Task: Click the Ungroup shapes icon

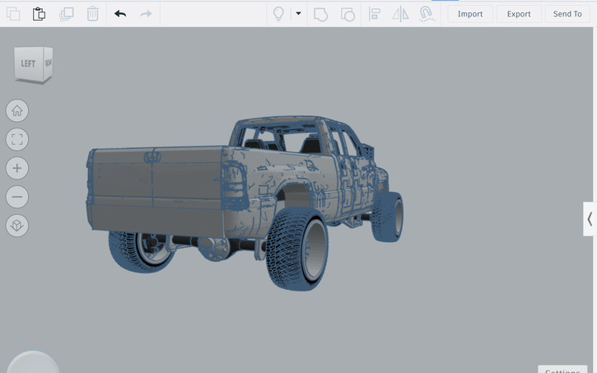Action: pos(347,15)
